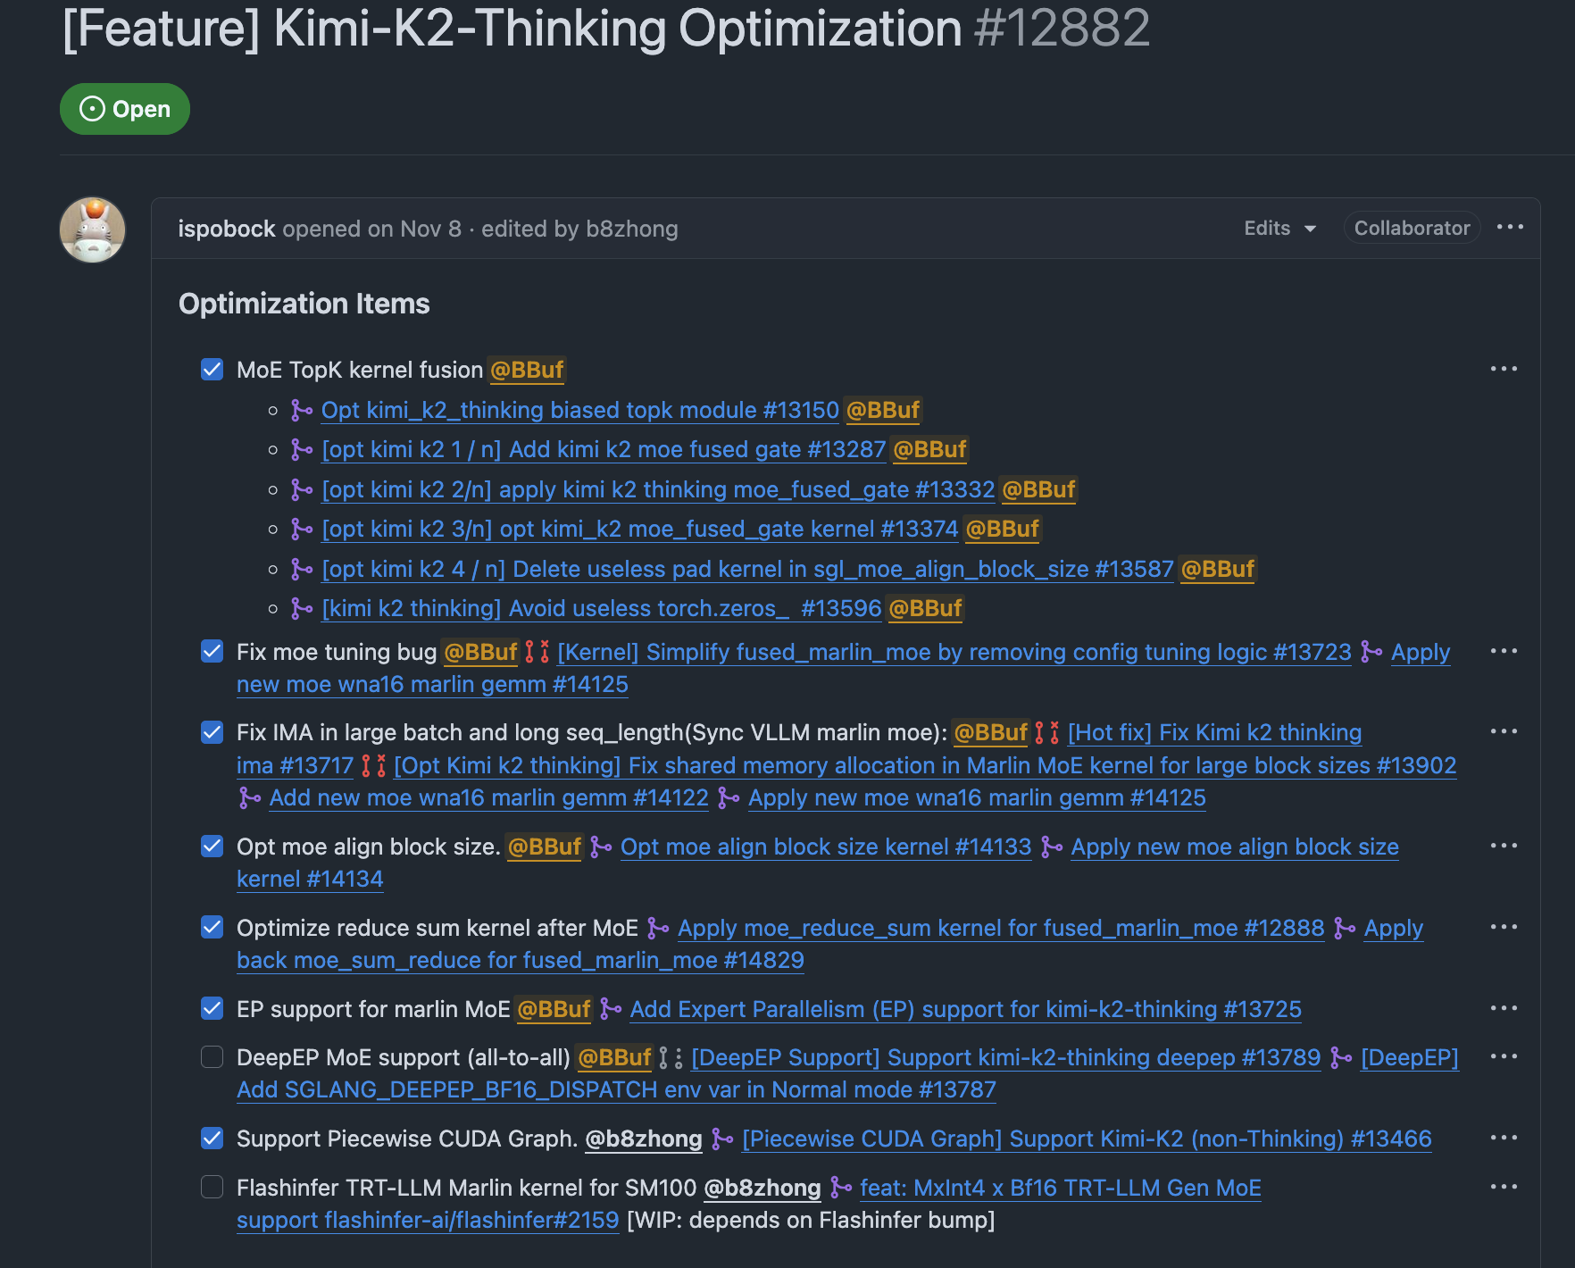Open DeepEP Support kimi-k2-thinking deepep #13789
The height and width of the screenshot is (1268, 1575).
click(1006, 1057)
